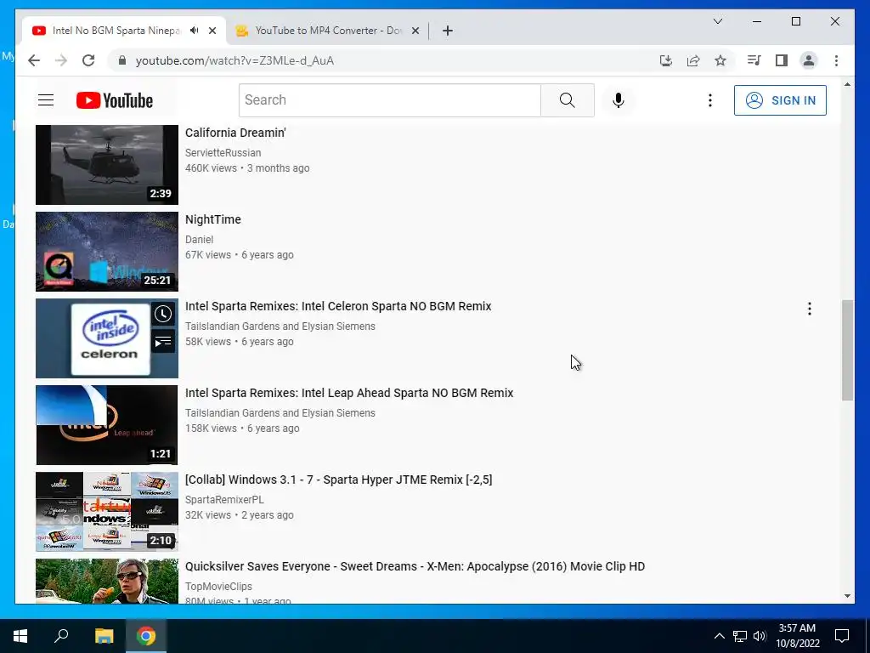Click the Chrome taskbar icon
Screen dimensions: 870x653
[x=146, y=636]
